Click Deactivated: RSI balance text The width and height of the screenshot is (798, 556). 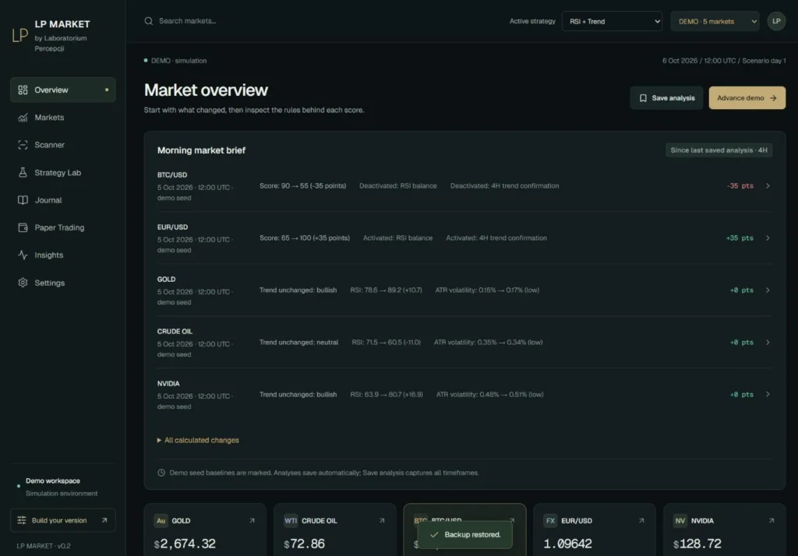[397, 185]
